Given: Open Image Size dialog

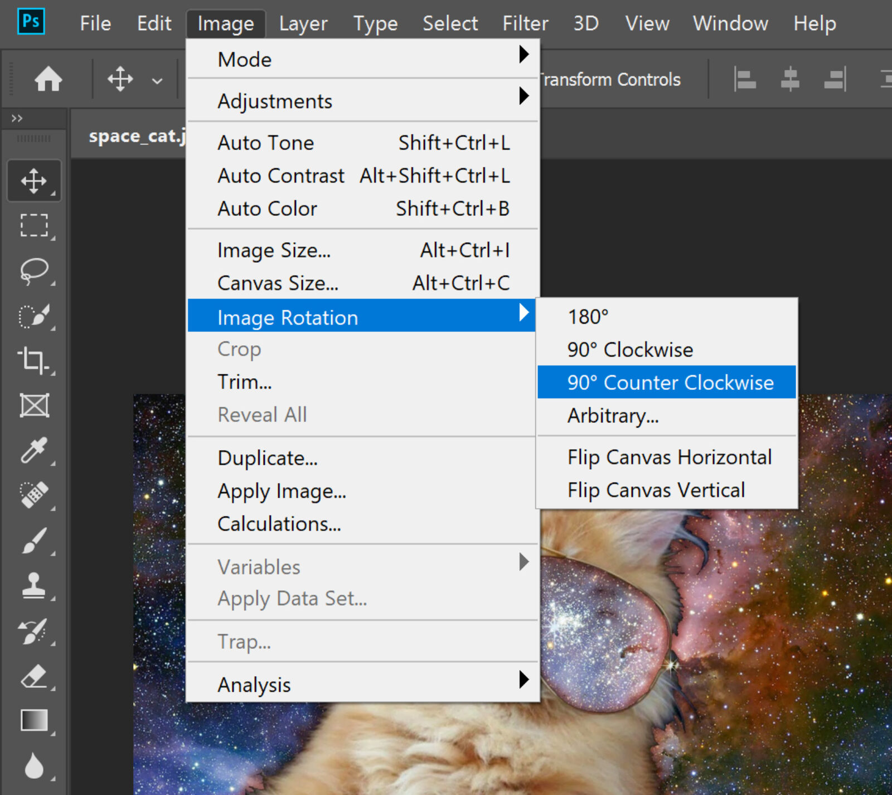Looking at the screenshot, I should point(363,250).
